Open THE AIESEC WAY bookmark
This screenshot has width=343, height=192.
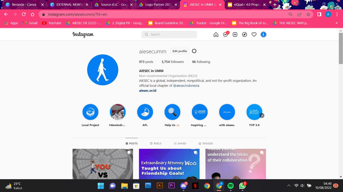click(x=291, y=23)
